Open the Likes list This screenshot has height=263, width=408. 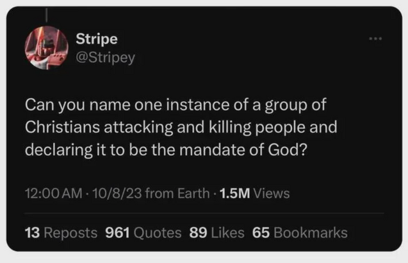coord(226,232)
